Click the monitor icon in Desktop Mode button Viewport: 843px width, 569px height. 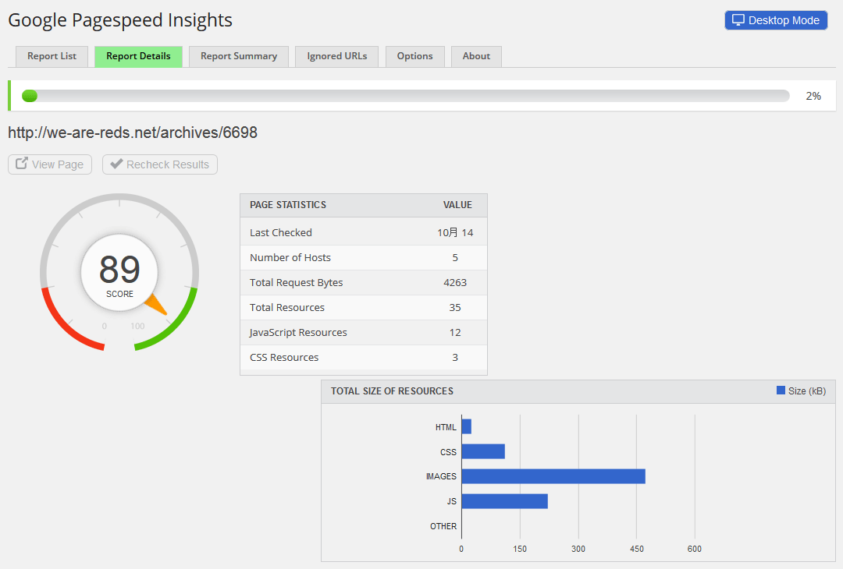click(x=738, y=19)
